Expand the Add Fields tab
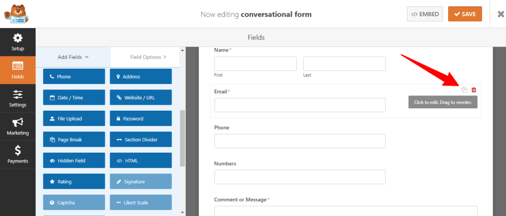Image resolution: width=506 pixels, height=216 pixels. [x=73, y=57]
